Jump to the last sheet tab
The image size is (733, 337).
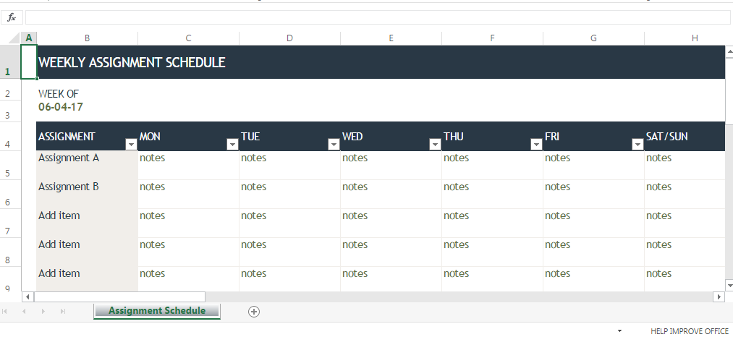[x=62, y=311]
